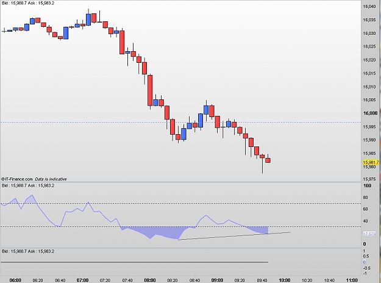Click the 08:20 time axis label
This screenshot has width=381, height=283.
[173, 281]
